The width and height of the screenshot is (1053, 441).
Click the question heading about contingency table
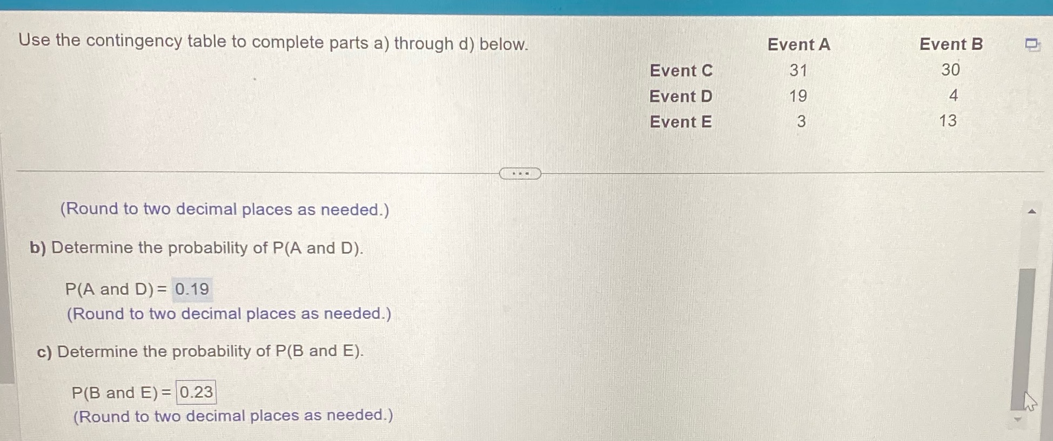pos(272,42)
